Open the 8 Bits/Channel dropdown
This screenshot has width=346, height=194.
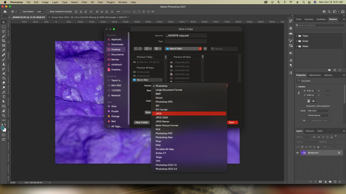coord(318,116)
